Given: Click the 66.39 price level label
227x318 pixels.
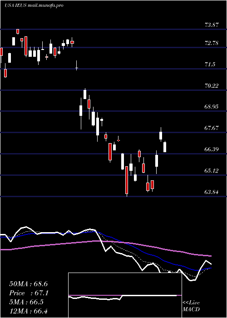Looking at the screenshot, I should coord(212,149).
